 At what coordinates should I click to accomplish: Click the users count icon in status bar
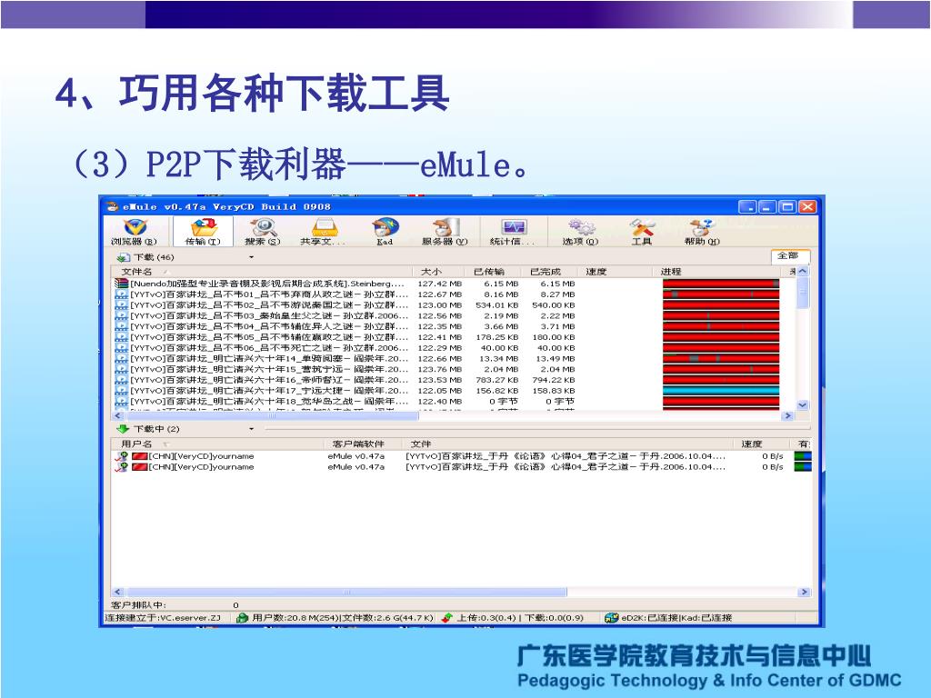[x=242, y=618]
